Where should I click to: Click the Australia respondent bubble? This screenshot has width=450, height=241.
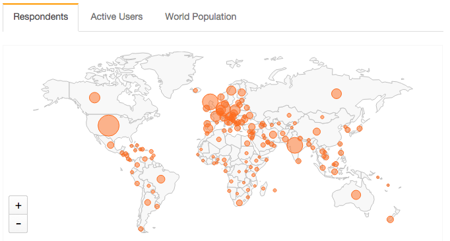click(356, 195)
